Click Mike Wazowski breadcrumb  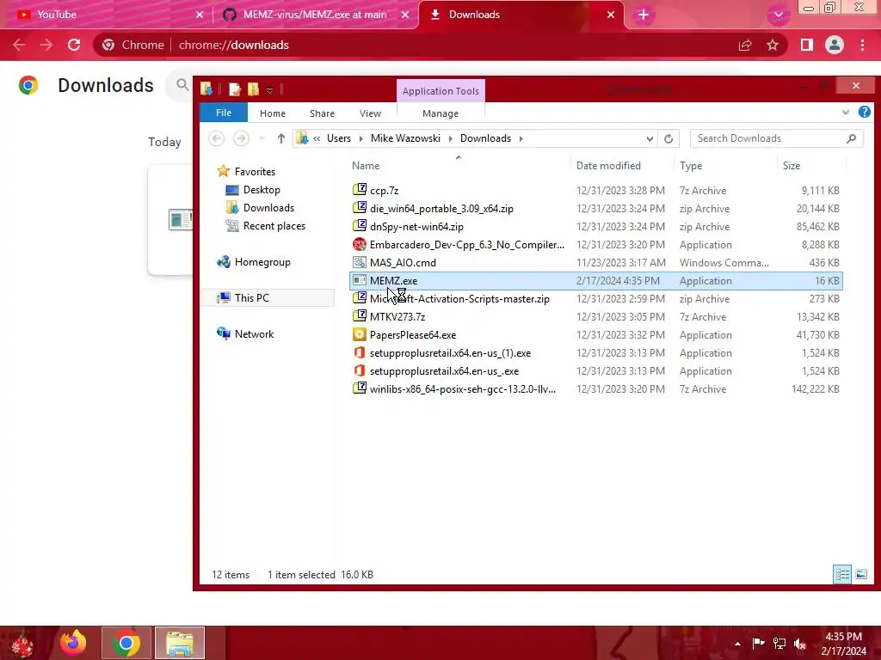pyautogui.click(x=406, y=138)
